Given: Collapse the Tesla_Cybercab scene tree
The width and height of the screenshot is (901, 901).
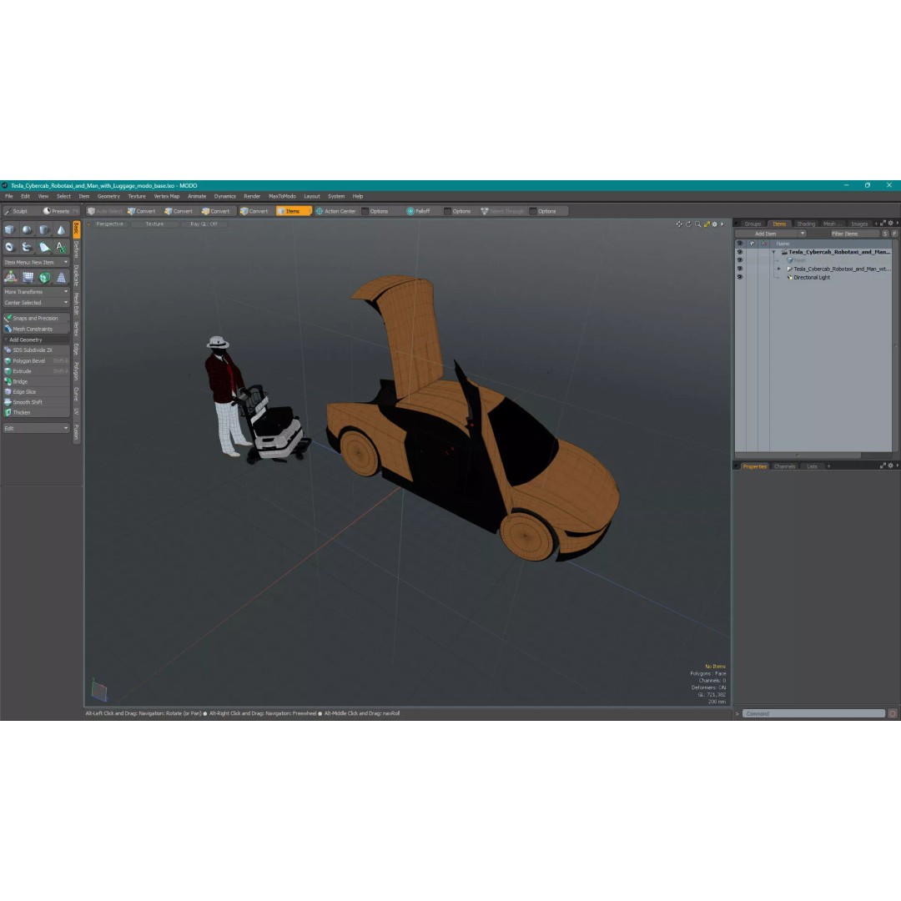Looking at the screenshot, I should (x=773, y=252).
